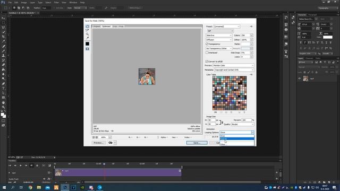Open the File menu
The image size is (340, 191).
tap(10, 2)
